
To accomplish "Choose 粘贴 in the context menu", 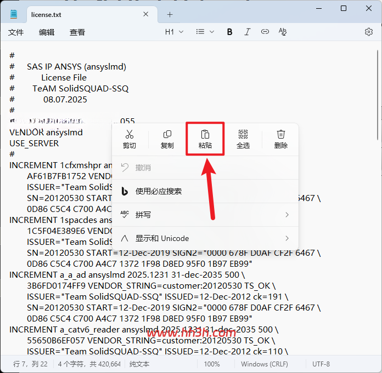I will coord(205,139).
